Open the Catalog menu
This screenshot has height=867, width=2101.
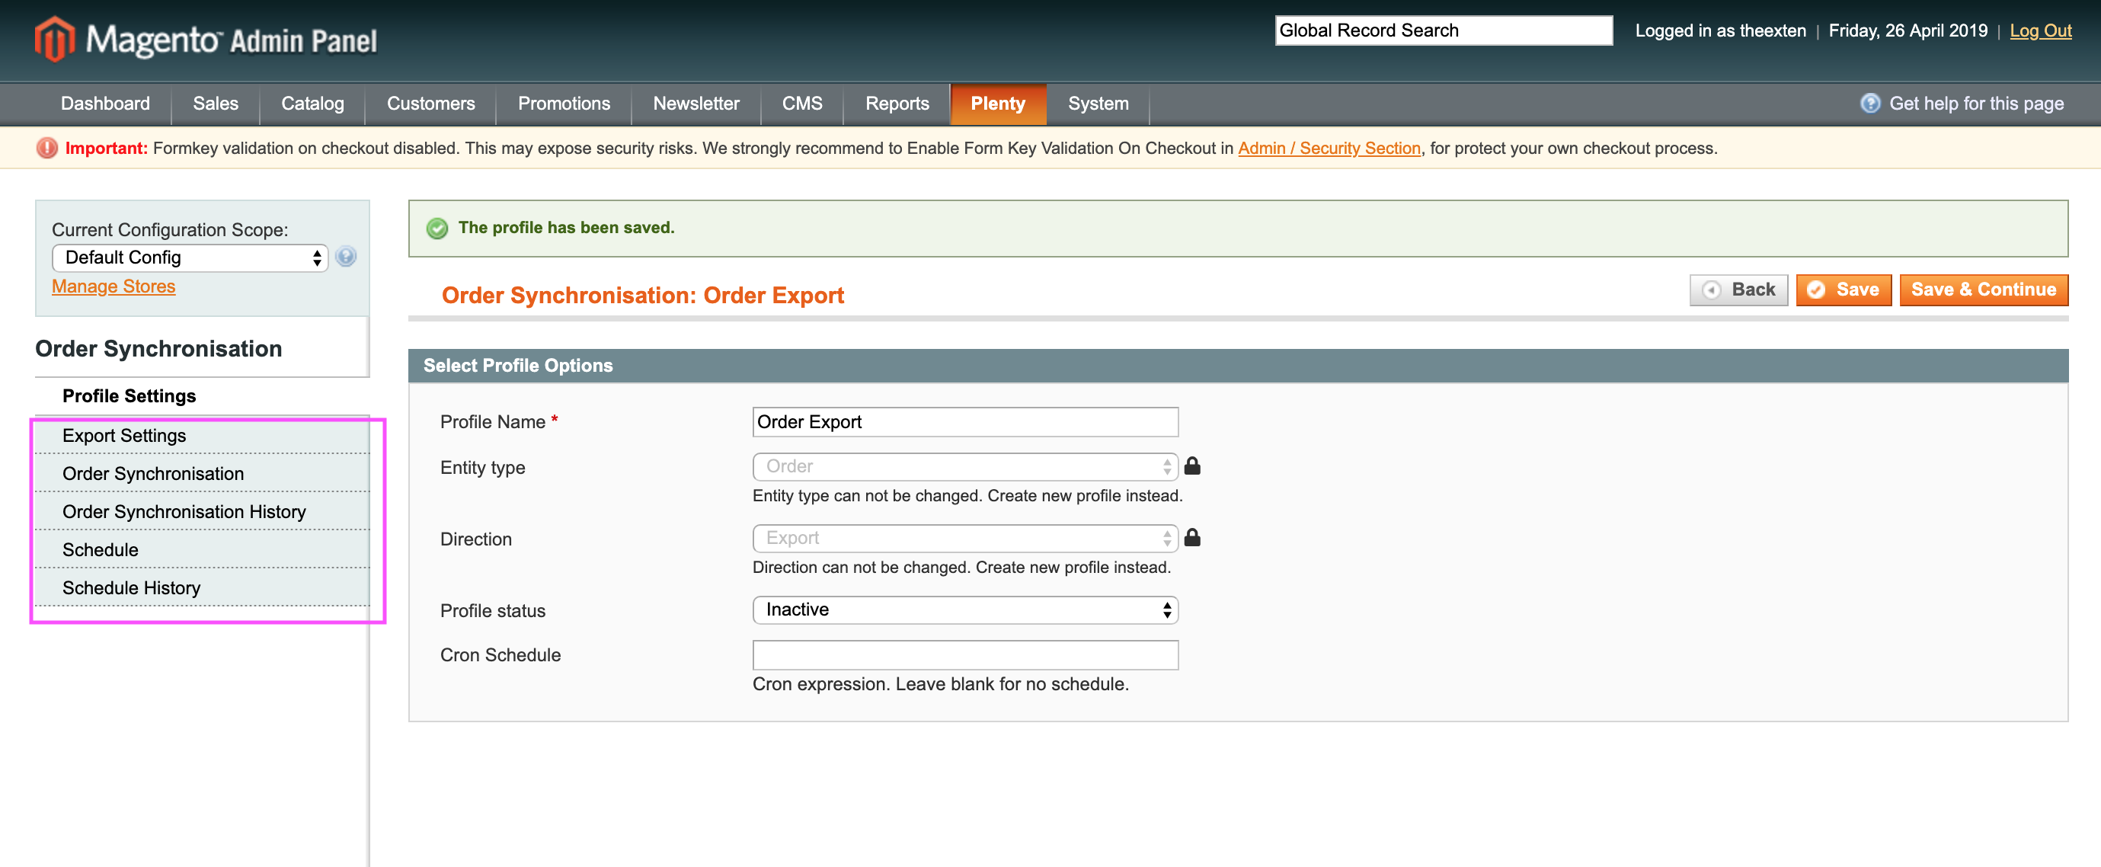(x=312, y=104)
